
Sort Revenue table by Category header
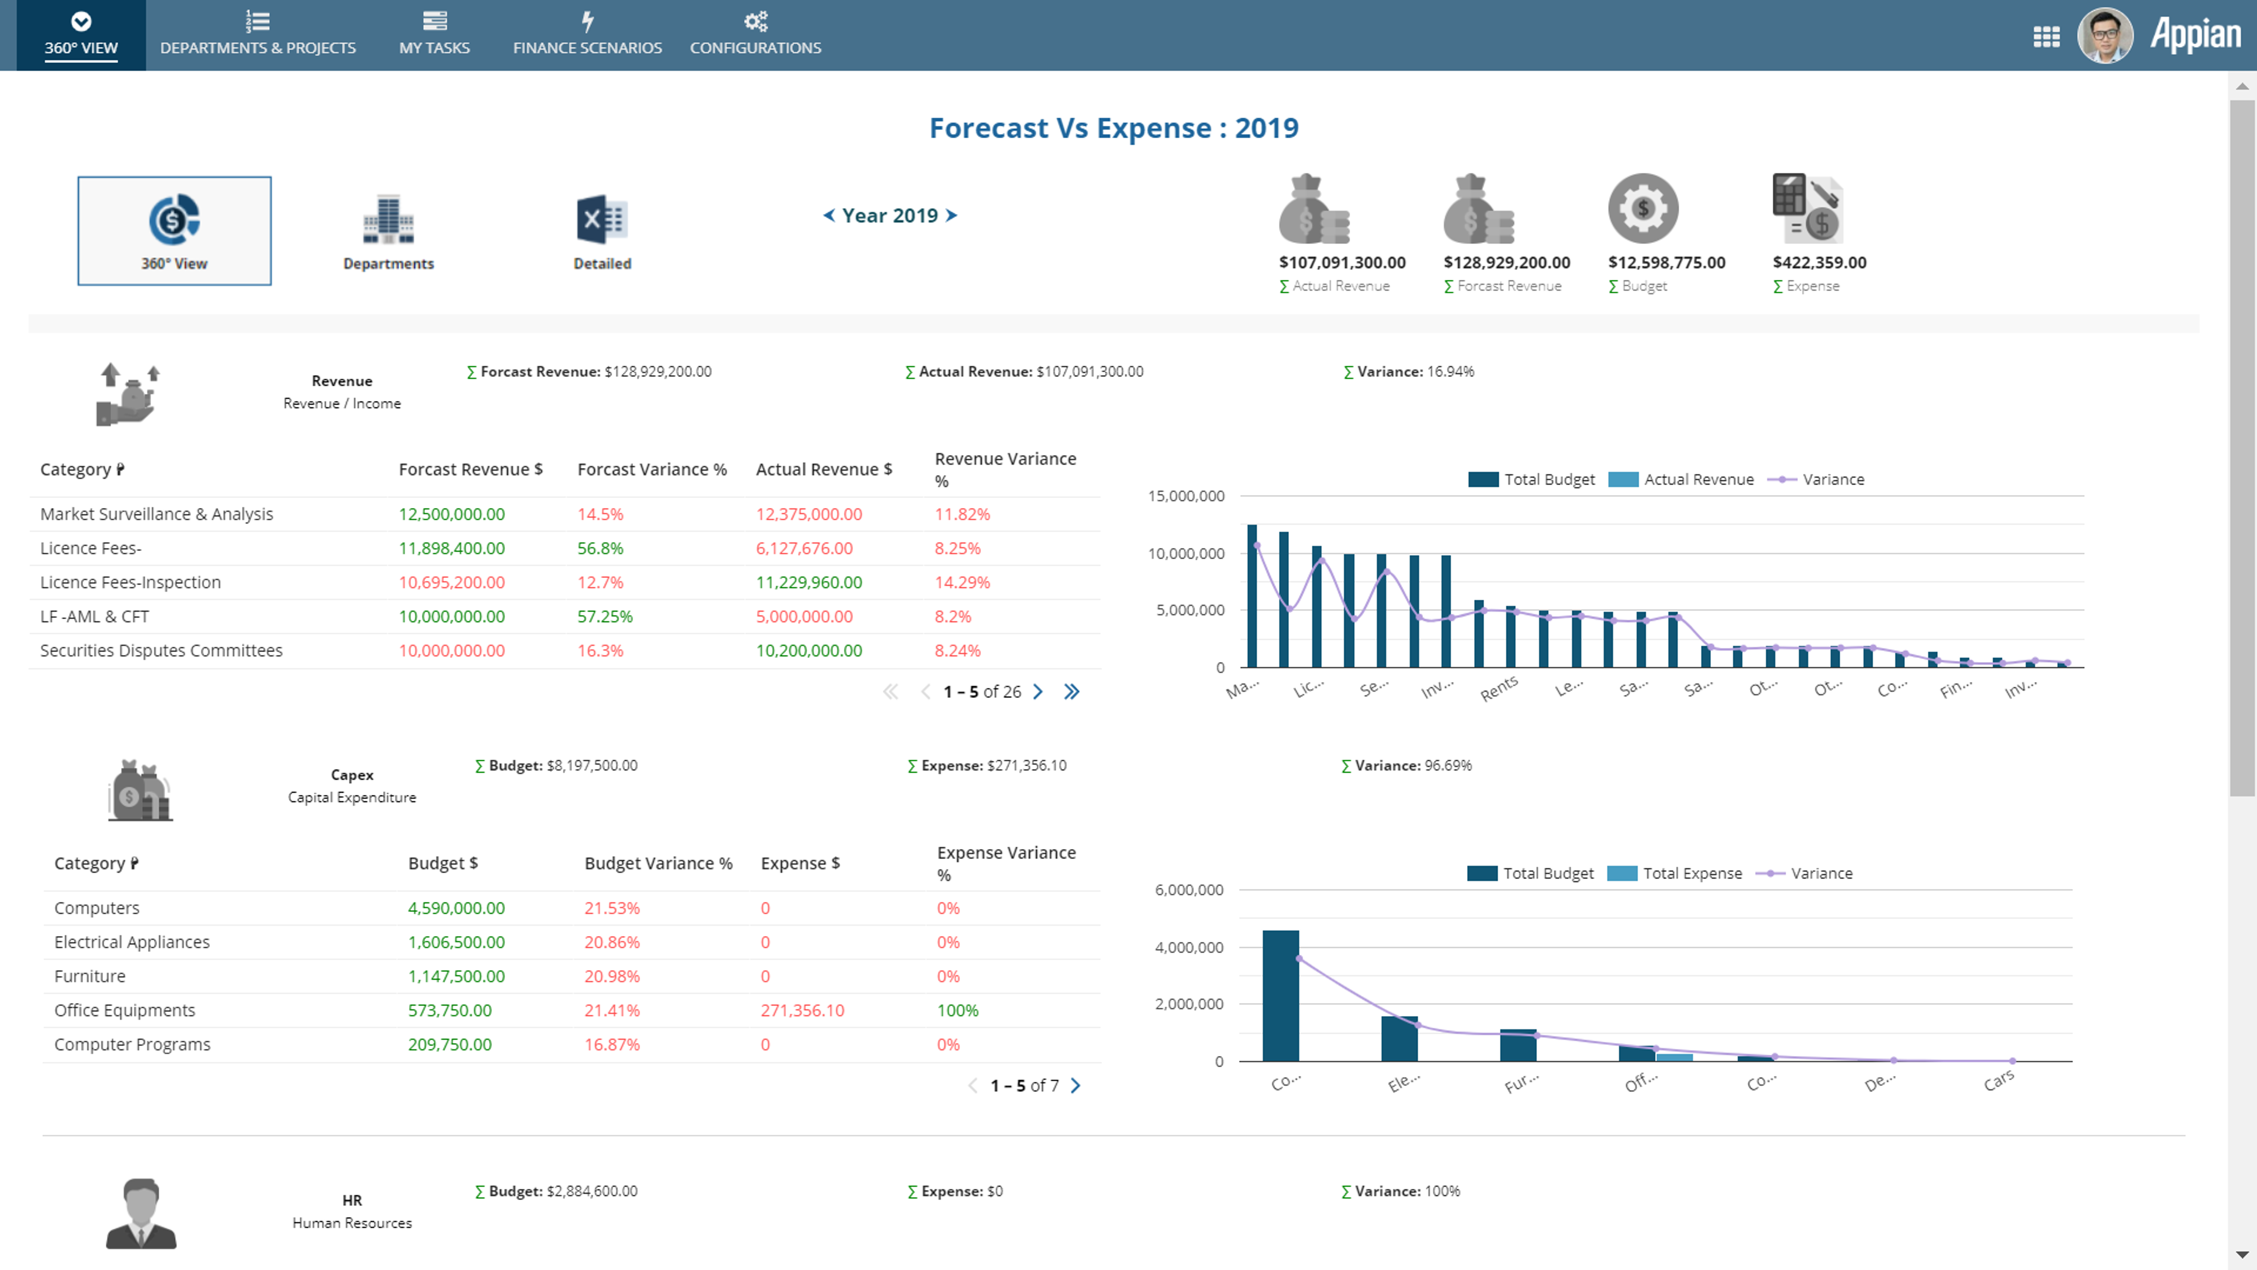82,470
